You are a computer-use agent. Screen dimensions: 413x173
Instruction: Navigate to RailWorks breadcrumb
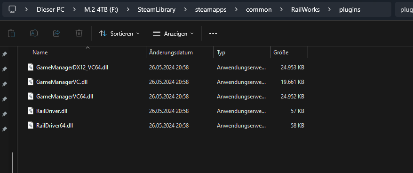tap(305, 10)
